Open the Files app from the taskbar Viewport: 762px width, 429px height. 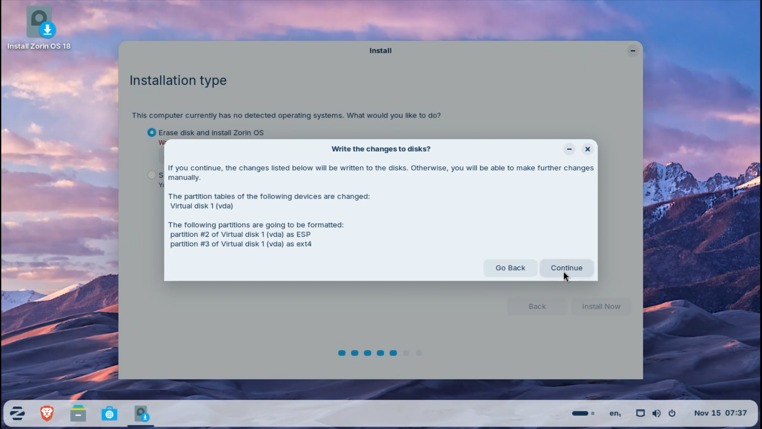coord(78,413)
